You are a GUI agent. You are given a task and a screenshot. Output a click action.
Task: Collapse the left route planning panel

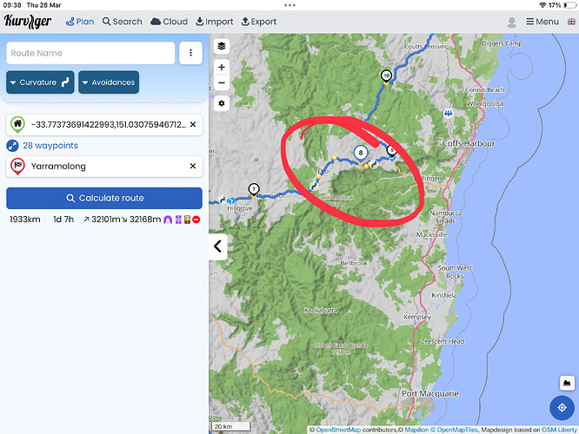point(217,247)
